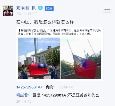
Task: Click the 2014-7-7 post date
Action: tap(30, 14)
